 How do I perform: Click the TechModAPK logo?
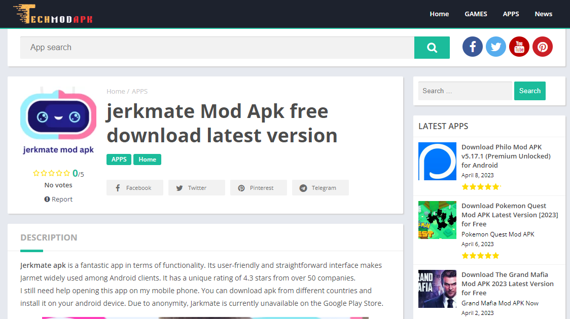[x=53, y=14]
